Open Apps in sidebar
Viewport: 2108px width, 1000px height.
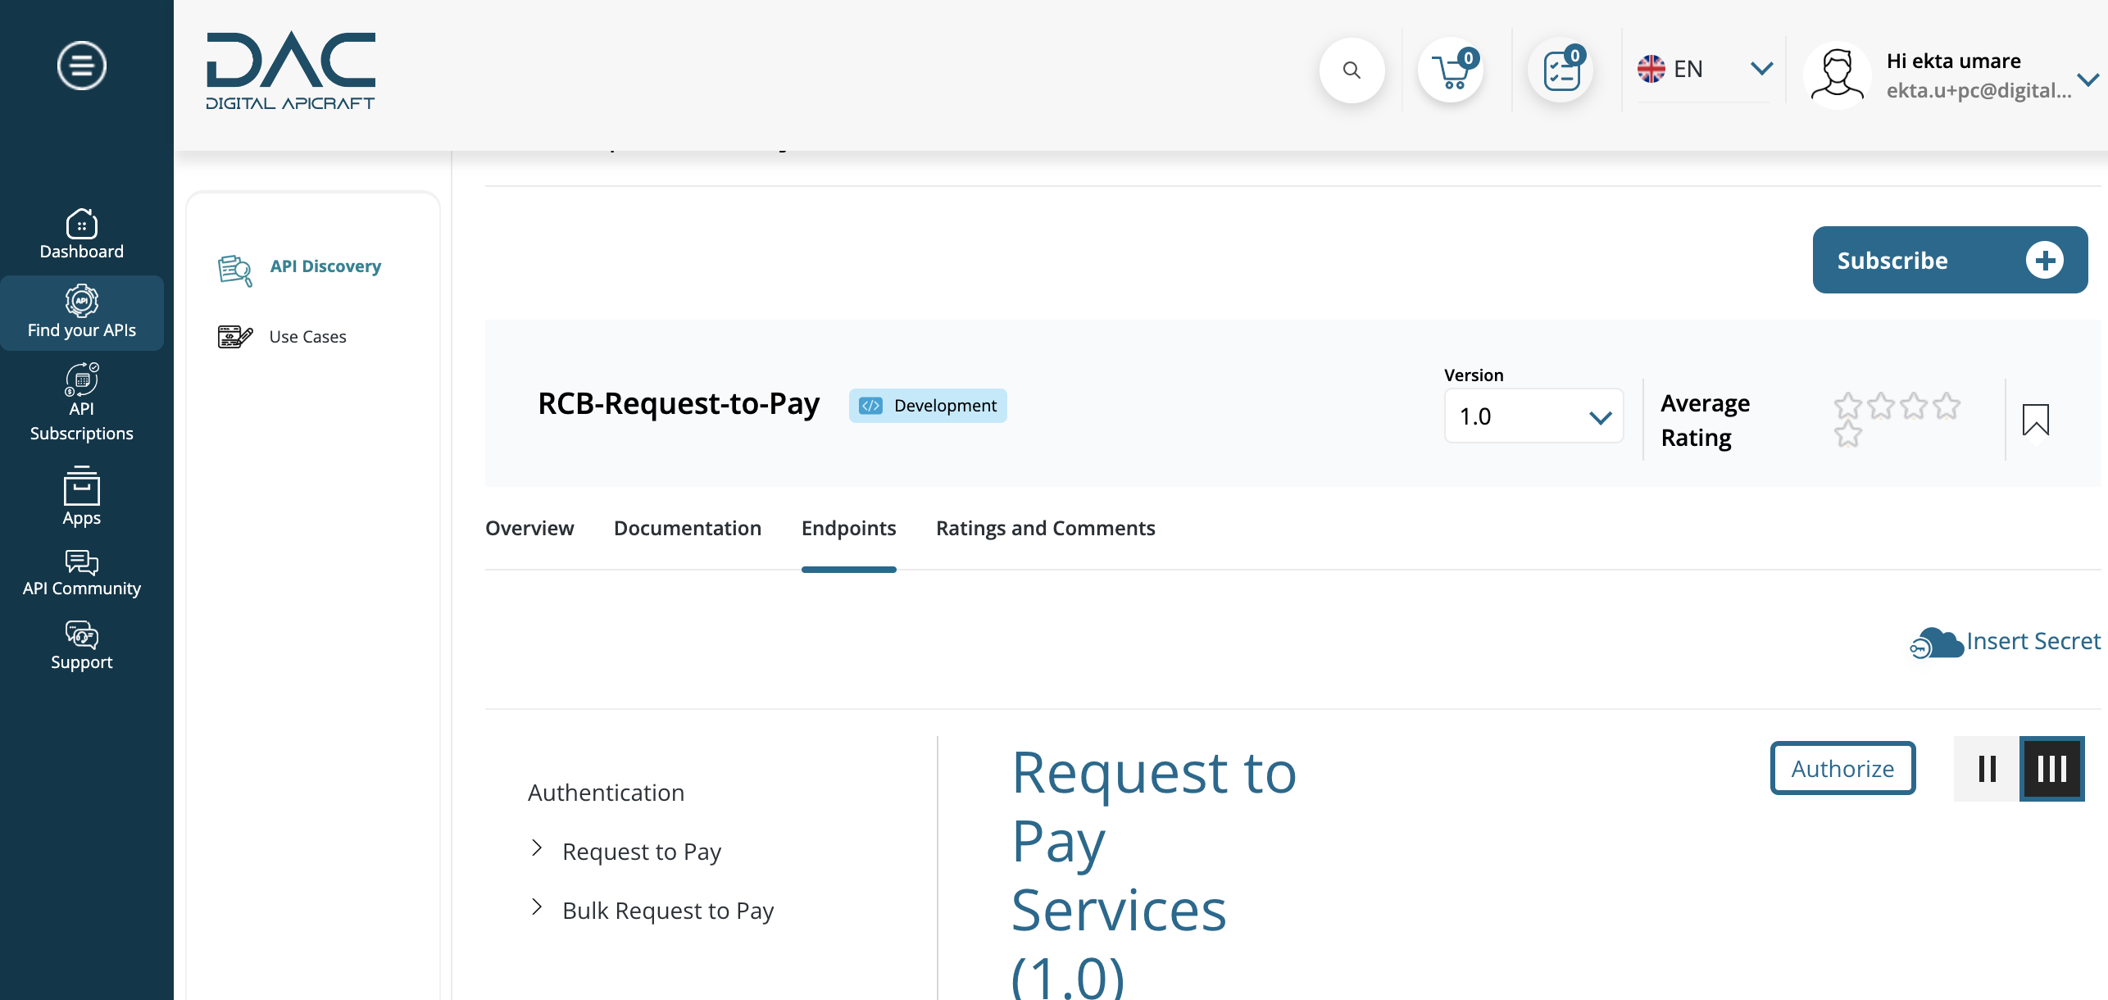[82, 497]
